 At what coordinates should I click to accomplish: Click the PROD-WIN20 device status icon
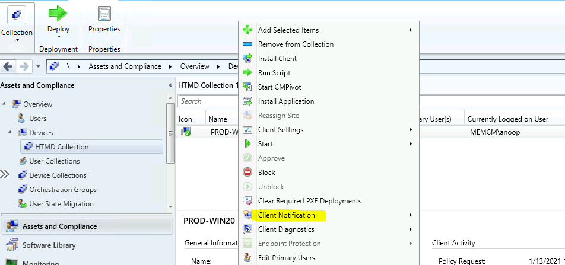[186, 132]
